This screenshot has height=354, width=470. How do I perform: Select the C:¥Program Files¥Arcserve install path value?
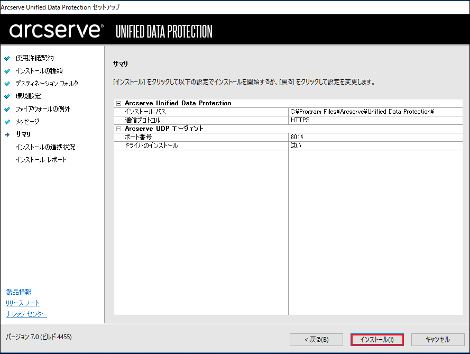362,112
